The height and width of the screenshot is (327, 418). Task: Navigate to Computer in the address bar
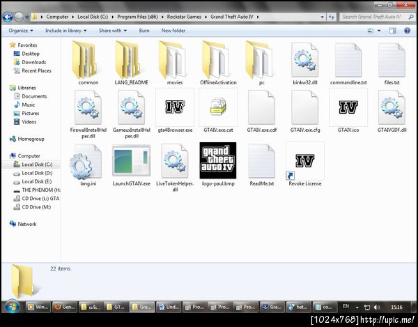coord(57,17)
